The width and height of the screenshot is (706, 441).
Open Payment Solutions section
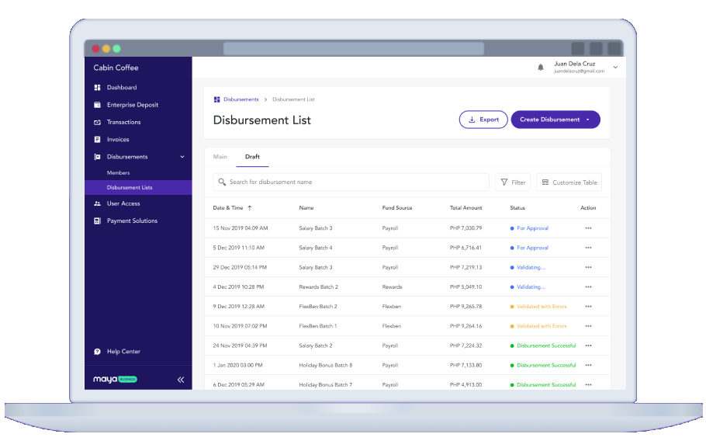pyautogui.click(x=132, y=221)
